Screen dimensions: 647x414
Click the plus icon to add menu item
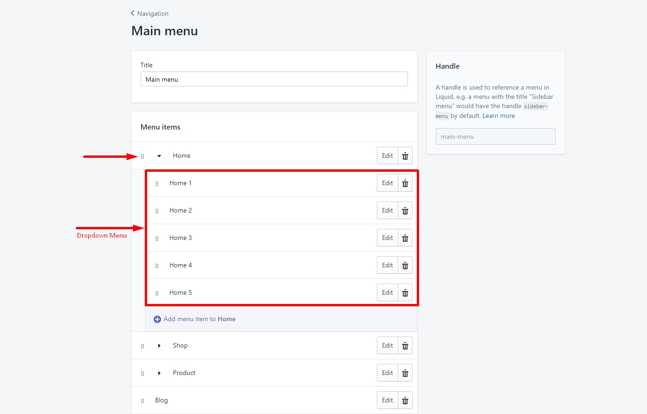click(x=157, y=319)
